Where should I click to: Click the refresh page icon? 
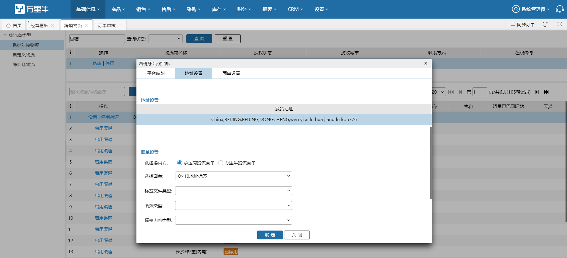pos(545,24)
